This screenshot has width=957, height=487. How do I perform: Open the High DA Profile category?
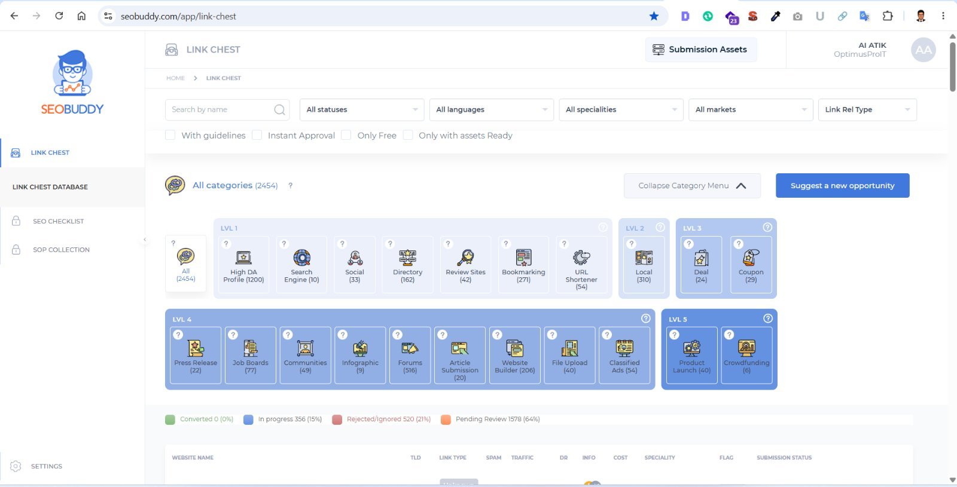coord(243,265)
